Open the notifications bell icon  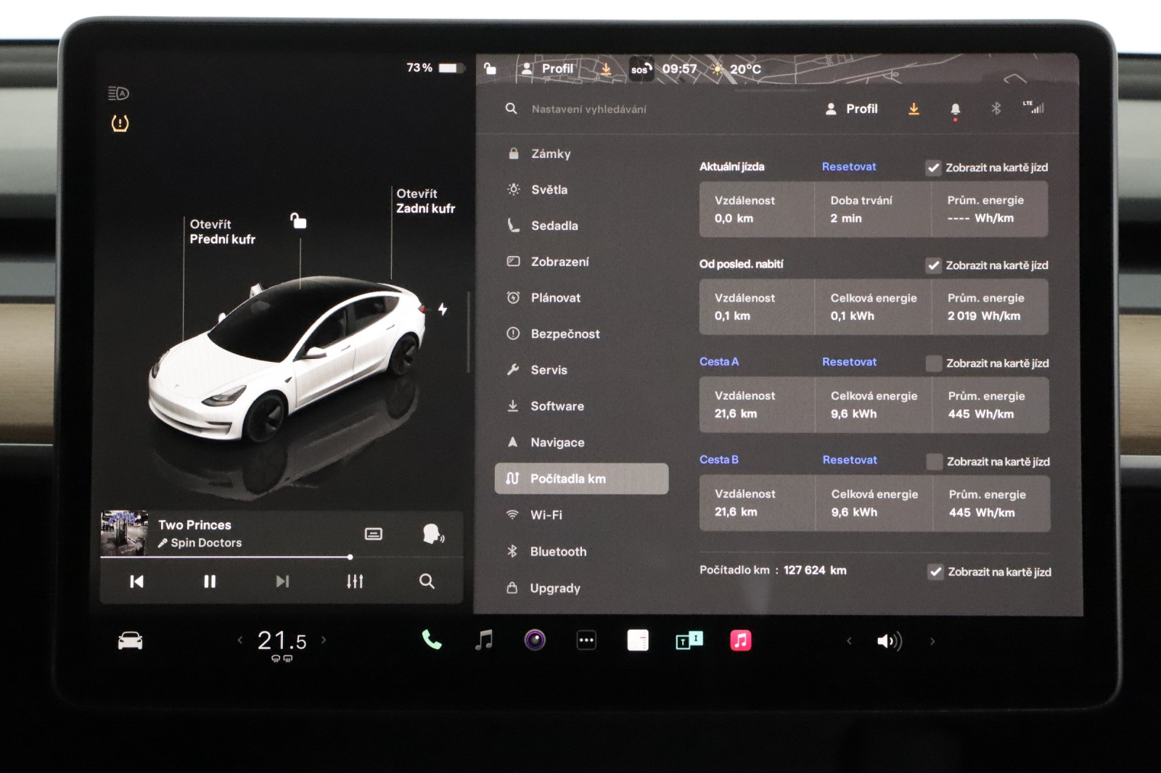tap(955, 109)
